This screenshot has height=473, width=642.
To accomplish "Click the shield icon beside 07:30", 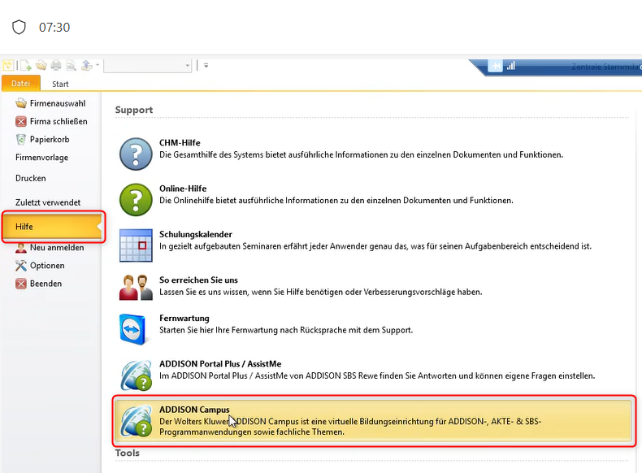I will click(19, 28).
